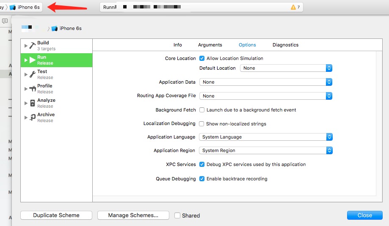Enable Show non-localized strings
Screen dimensions: 389x226
click(201, 124)
